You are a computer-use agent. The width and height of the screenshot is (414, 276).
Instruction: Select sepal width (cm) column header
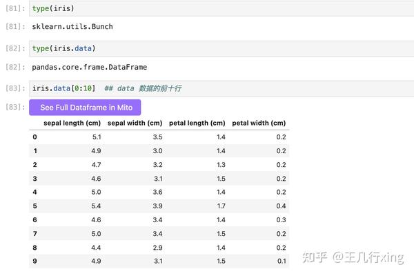(135, 123)
